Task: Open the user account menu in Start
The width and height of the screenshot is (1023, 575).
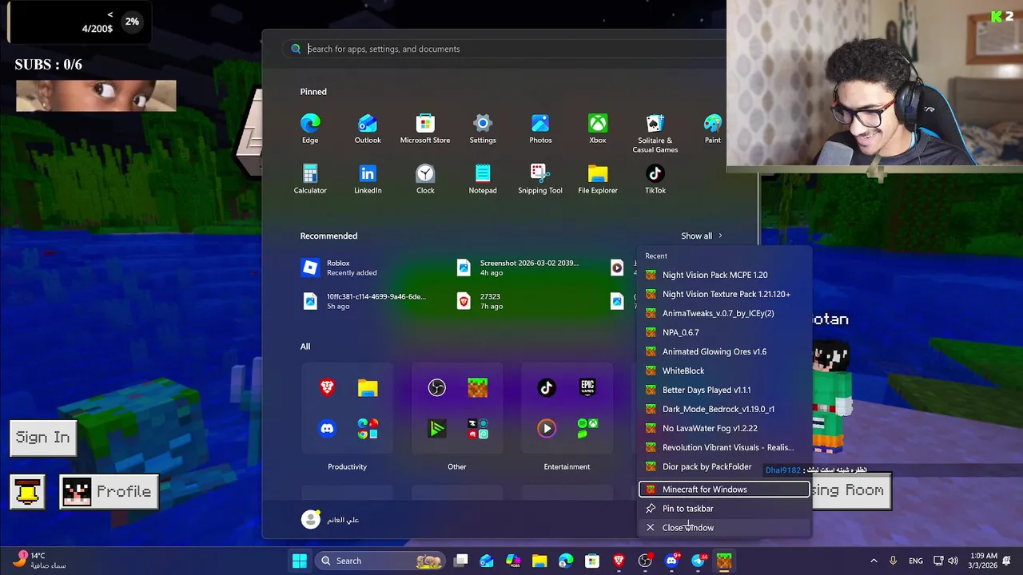Action: [x=330, y=519]
